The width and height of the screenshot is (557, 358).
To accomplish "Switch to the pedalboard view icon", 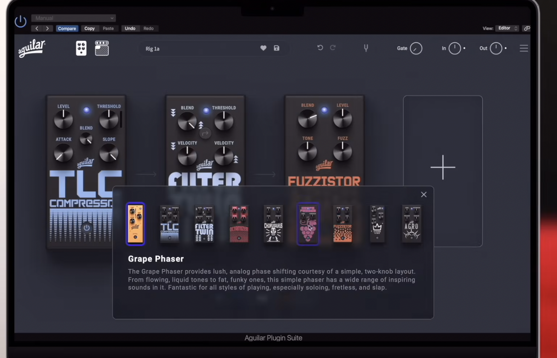I will click(x=81, y=48).
